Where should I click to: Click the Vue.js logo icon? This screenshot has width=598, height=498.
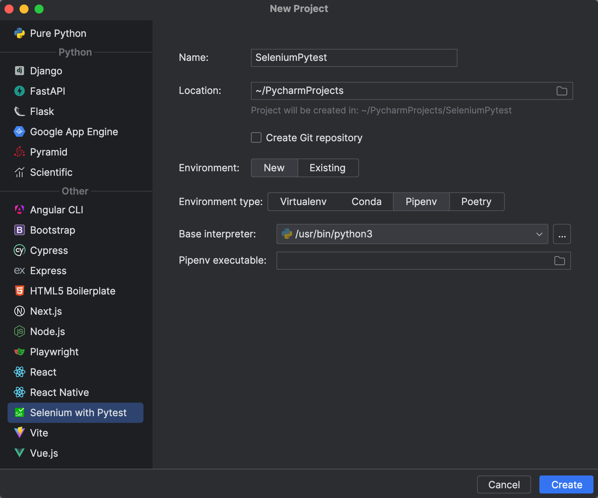click(x=20, y=453)
